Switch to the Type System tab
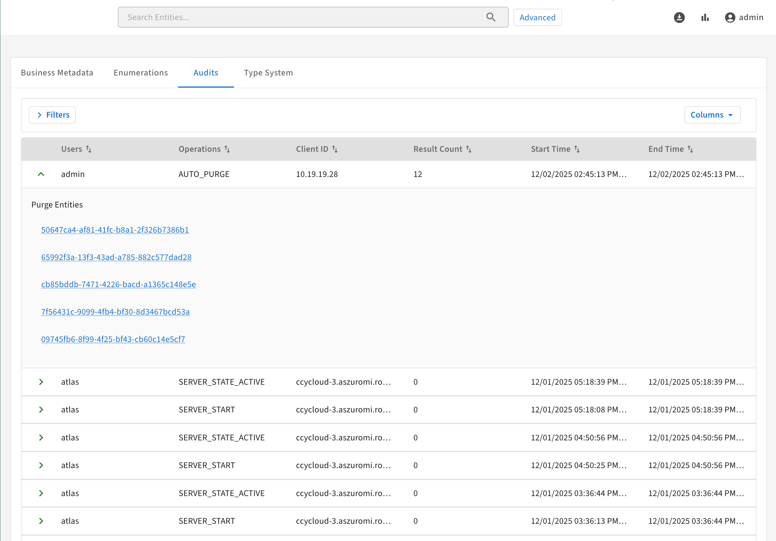Image resolution: width=776 pixels, height=541 pixels. pyautogui.click(x=268, y=73)
